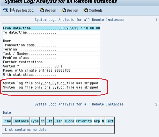
Task: Click the page number 2
Action: coord(156,104)
